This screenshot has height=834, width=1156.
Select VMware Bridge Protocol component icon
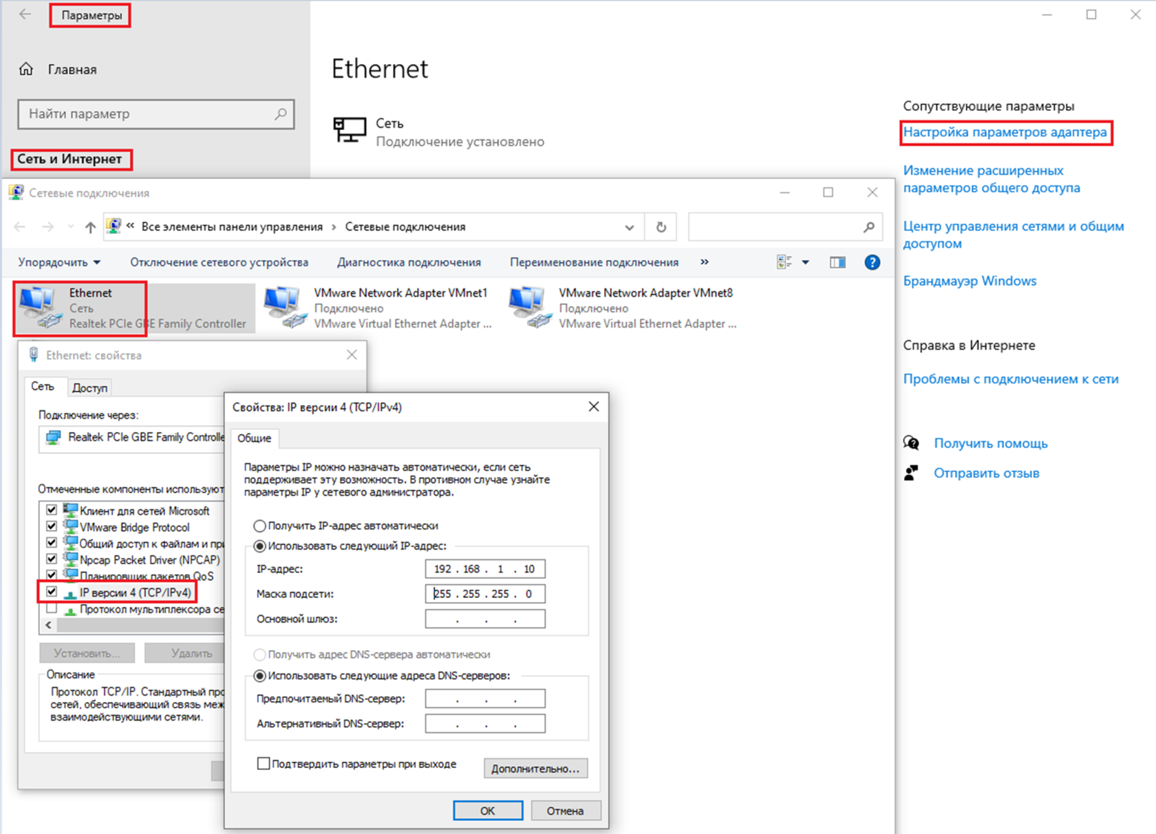pyautogui.click(x=70, y=527)
